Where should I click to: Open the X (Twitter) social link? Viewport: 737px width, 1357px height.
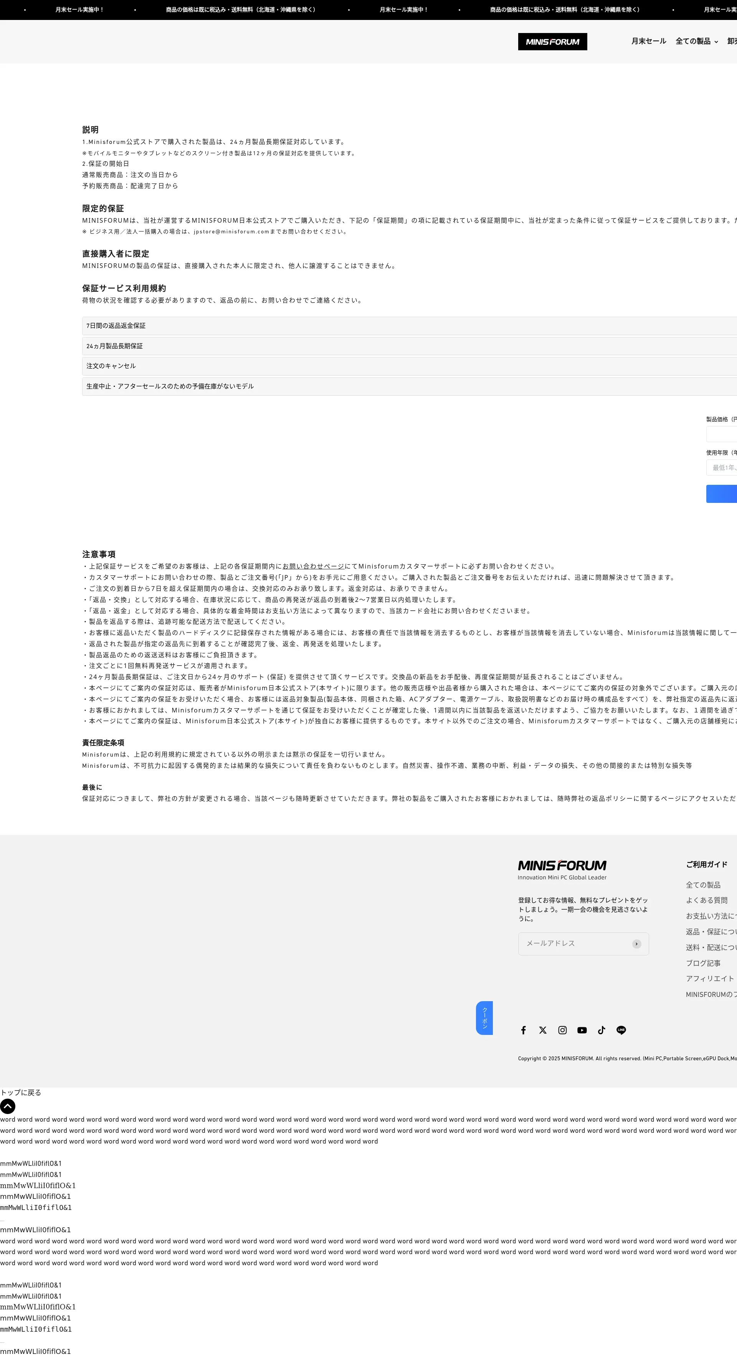pyautogui.click(x=543, y=1030)
